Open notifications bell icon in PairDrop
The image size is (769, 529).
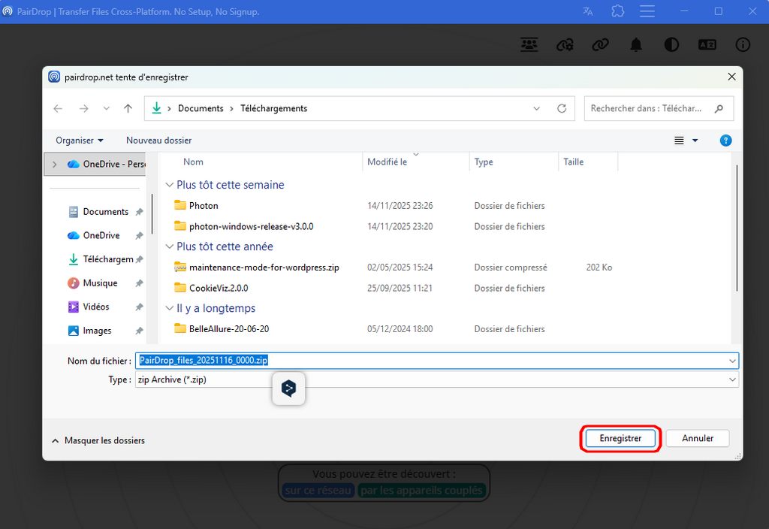(x=636, y=45)
